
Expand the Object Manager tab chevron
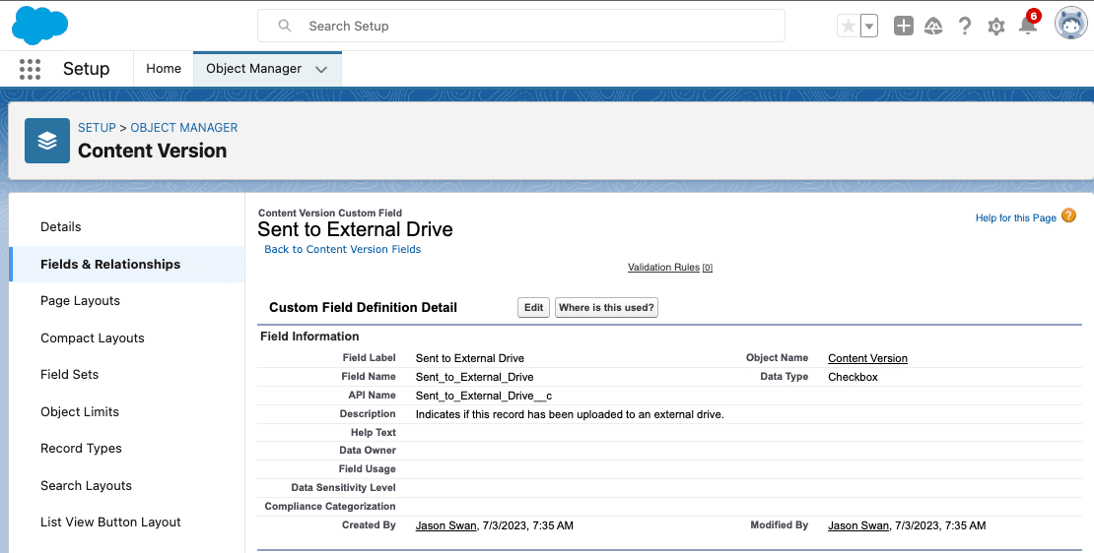(x=321, y=69)
